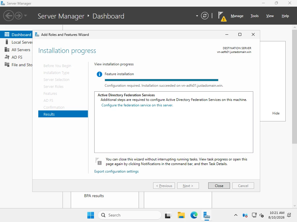Click the Local Server icon
297x222 pixels.
coord(7,42)
